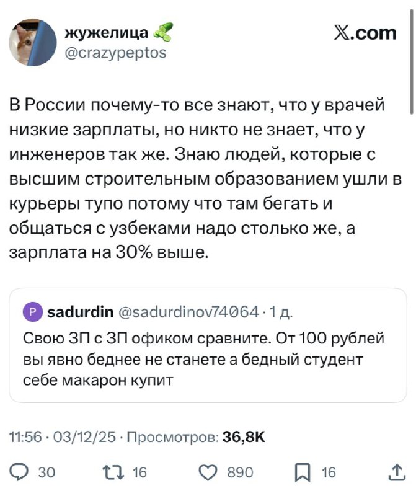The height and width of the screenshot is (496, 416).
Task: Click the 11:56 · 03/12/25 timestamp
Action: [x=62, y=438]
